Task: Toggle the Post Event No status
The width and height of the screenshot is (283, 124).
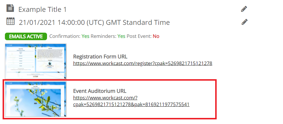Action: pos(156,36)
